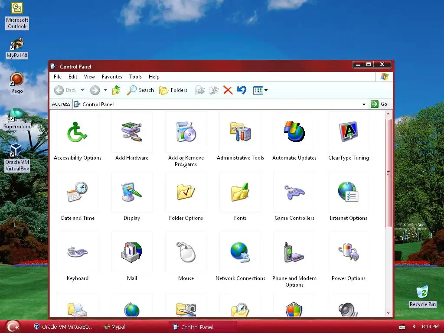Expand the Address bar dropdown
444x333 pixels.
(364, 104)
